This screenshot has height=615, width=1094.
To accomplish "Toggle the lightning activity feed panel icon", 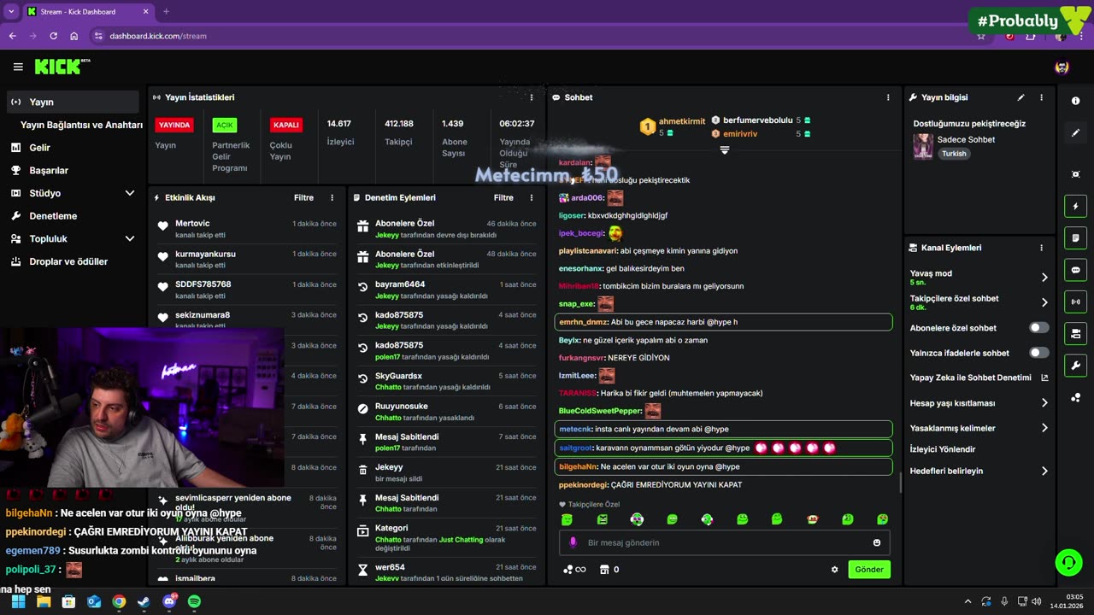I will click(x=1075, y=206).
